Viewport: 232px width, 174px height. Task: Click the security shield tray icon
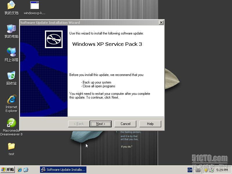click(x=206, y=170)
